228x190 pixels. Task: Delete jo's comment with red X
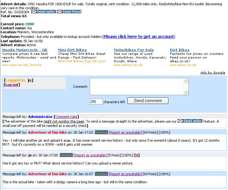pos(137,155)
